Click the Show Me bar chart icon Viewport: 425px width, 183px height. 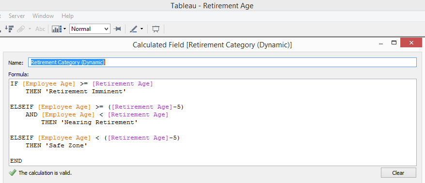(x=57, y=29)
